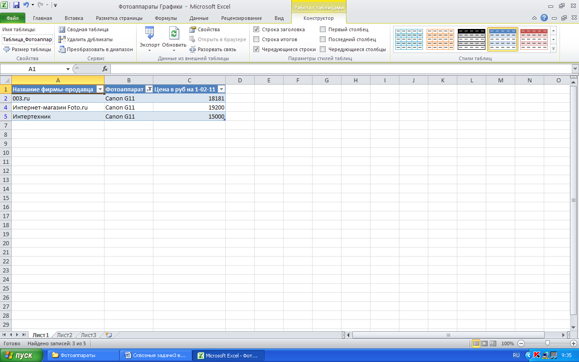The width and height of the screenshot is (579, 362).
Task: Open filter dropdown for Цена в руб column
Action: point(221,89)
